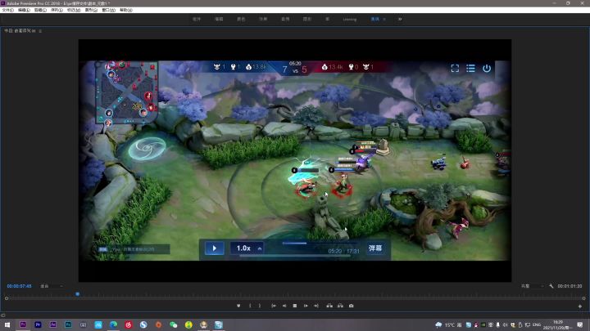The height and width of the screenshot is (331, 590).
Task: Switch to the Learning workspace
Action: tap(350, 19)
